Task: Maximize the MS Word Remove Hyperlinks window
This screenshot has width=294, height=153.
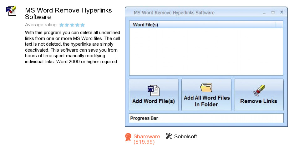Action: [273, 13]
